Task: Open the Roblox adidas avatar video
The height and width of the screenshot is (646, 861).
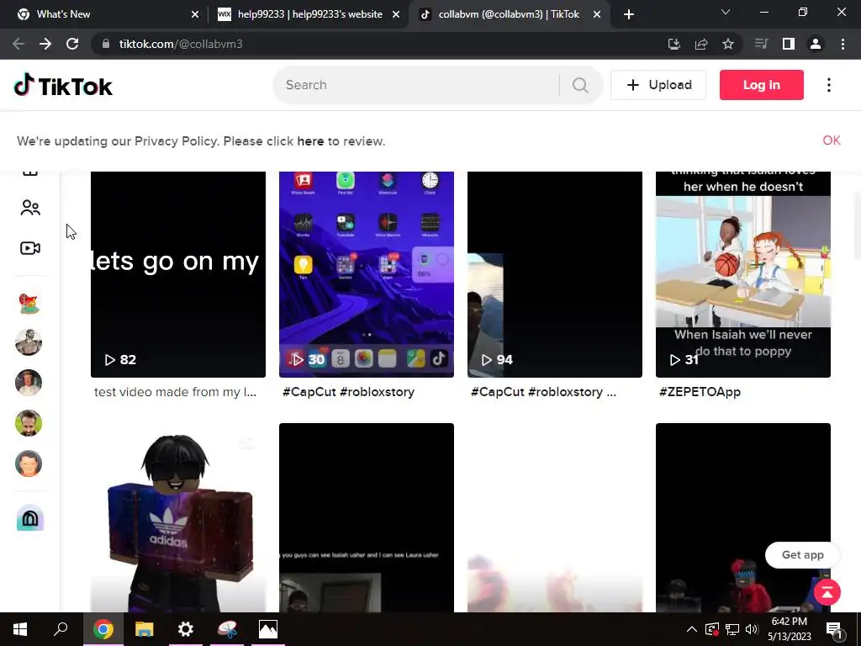Action: [x=178, y=517]
